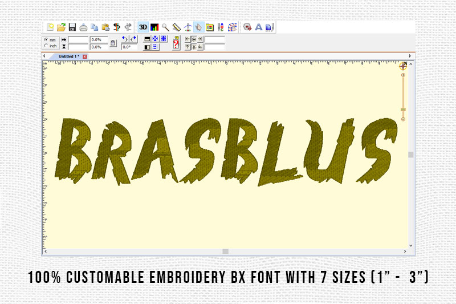Save design with the floppy disk icon

[x=72, y=27]
